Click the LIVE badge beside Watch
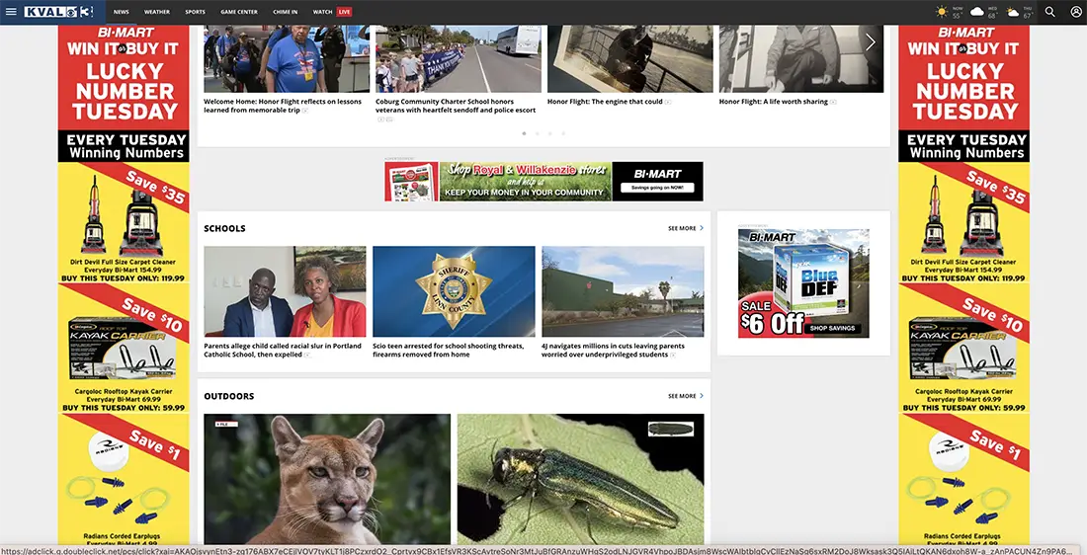The image size is (1087, 555). tap(345, 12)
